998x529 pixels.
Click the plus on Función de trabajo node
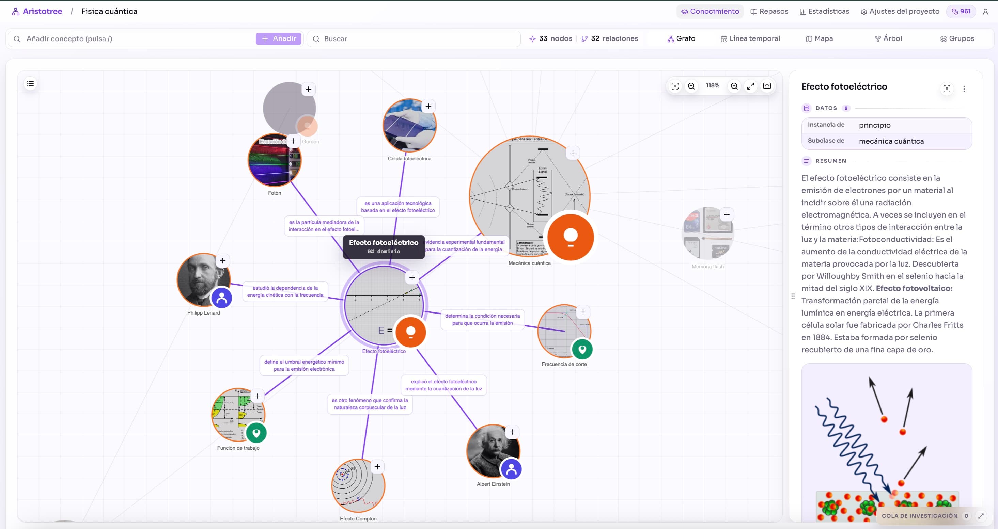pos(257,396)
